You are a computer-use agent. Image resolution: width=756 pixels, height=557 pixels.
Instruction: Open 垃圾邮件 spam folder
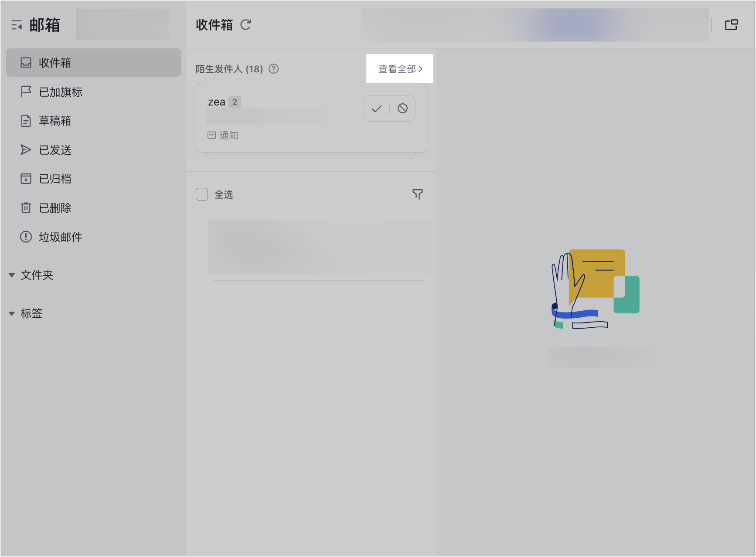pos(60,237)
